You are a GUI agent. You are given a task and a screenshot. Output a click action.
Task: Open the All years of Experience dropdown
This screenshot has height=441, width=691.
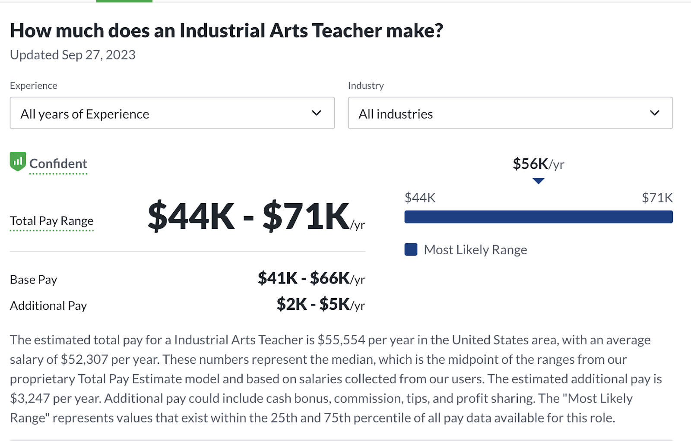pos(172,113)
